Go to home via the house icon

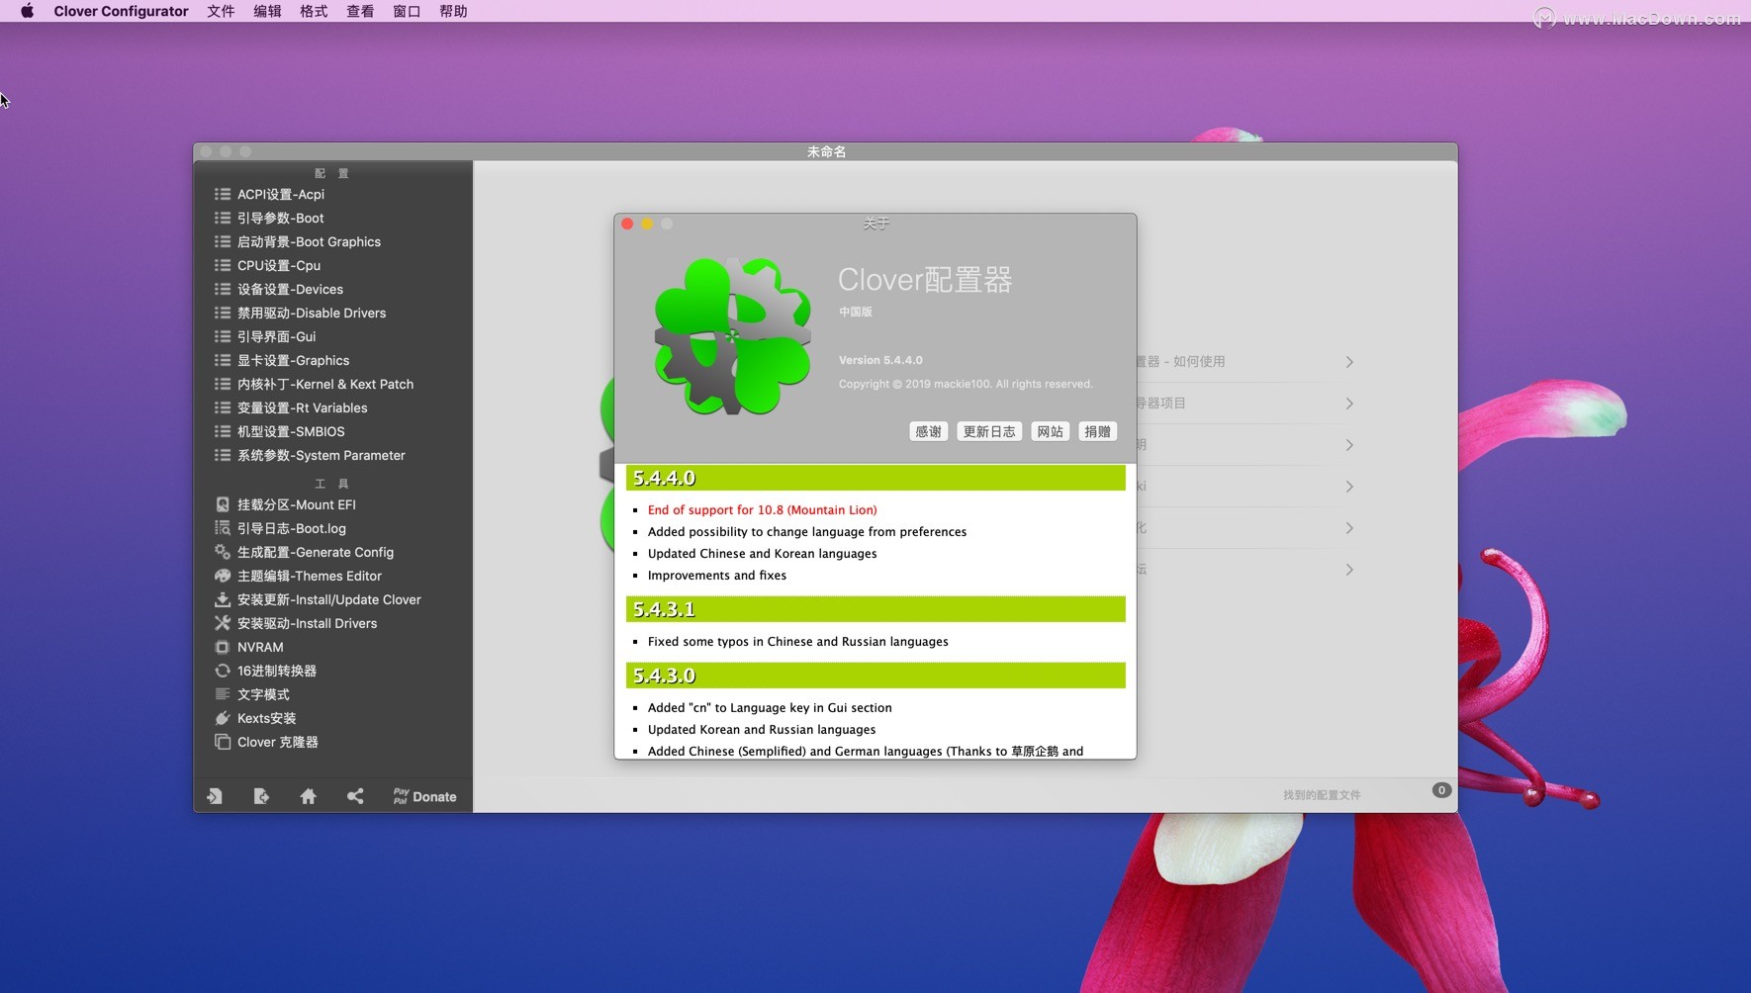click(309, 796)
